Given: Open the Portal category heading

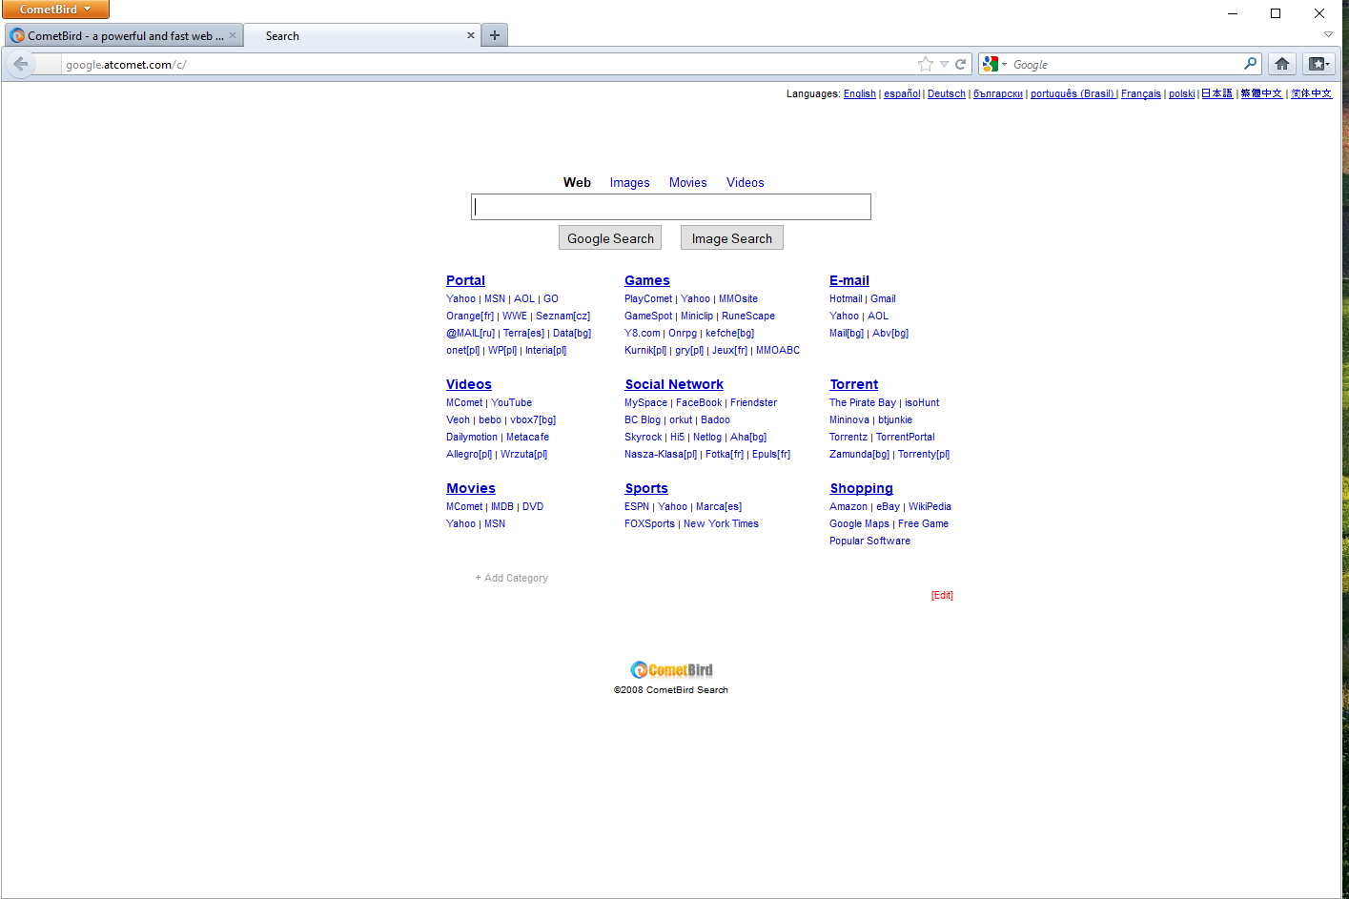Looking at the screenshot, I should [465, 280].
